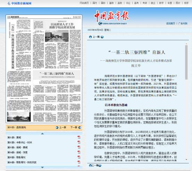The height and width of the screenshot is (171, 192).
Task: Click subtitle 海南师范大学外国语学院深化新文科人才培养模式改革
Action: click(136, 61)
